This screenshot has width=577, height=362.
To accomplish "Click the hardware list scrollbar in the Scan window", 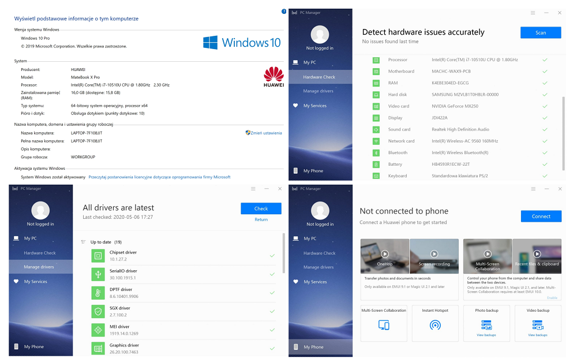I will coord(563,133).
